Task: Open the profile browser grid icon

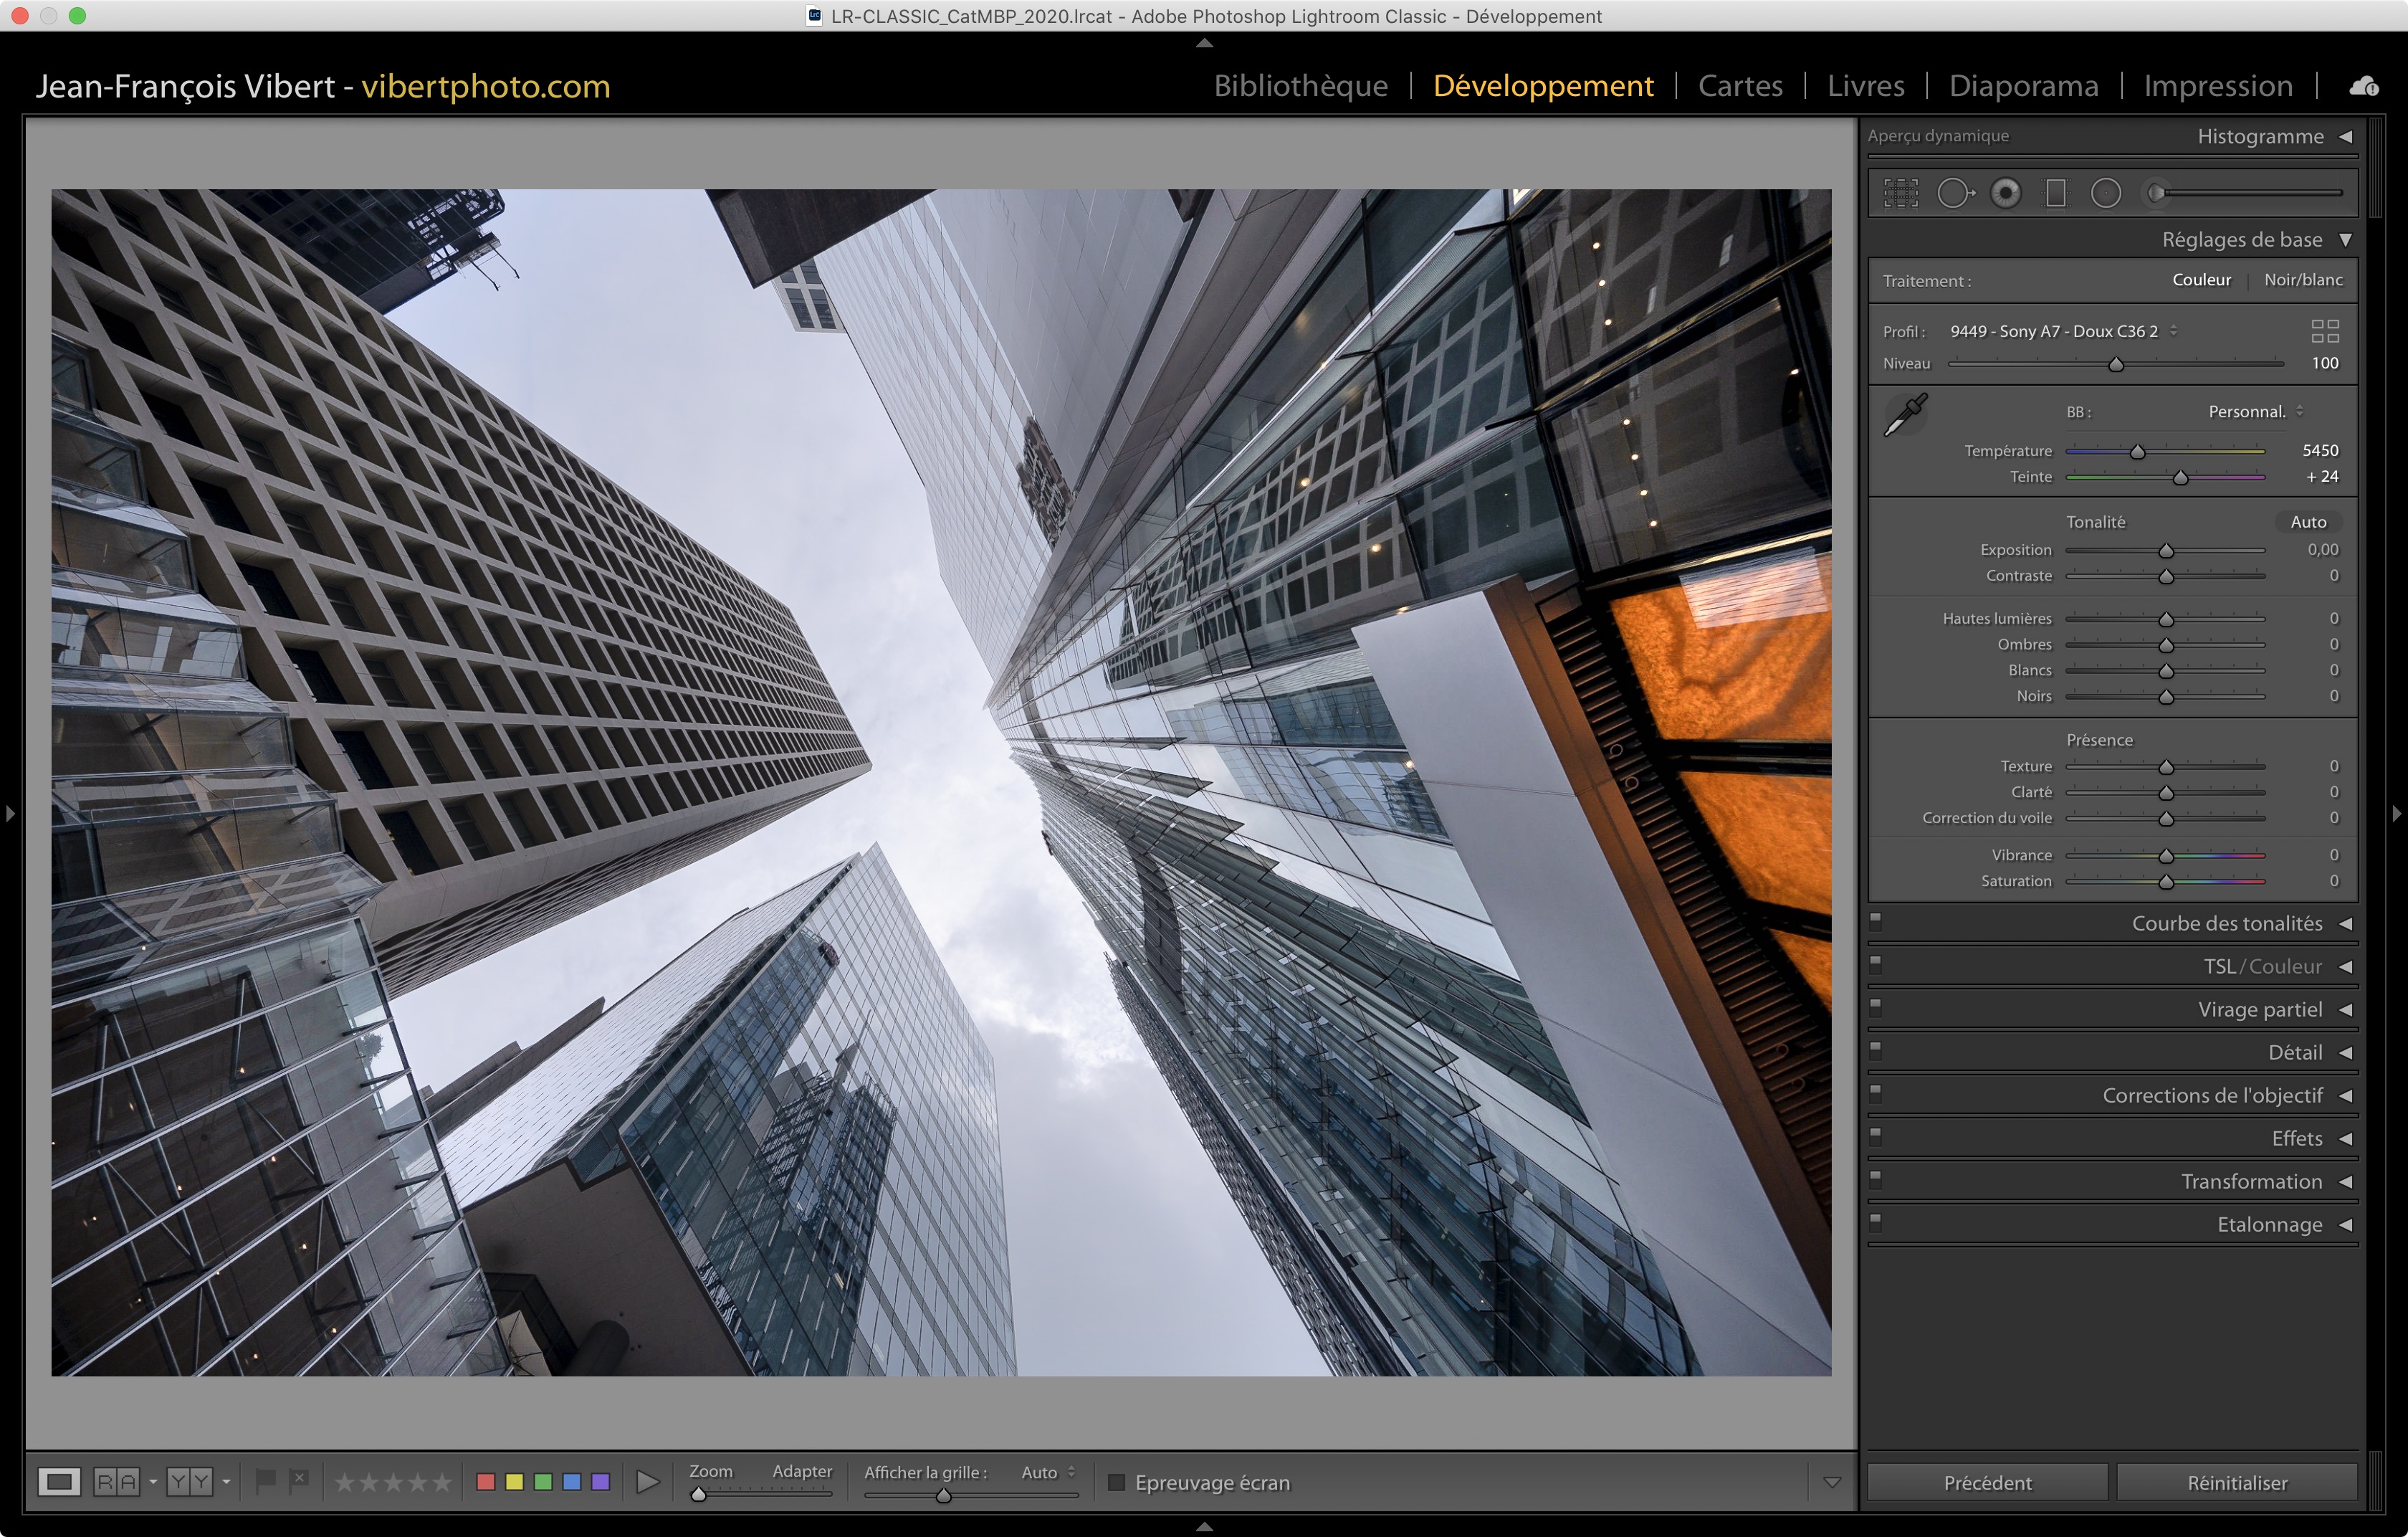Action: coord(2325,331)
